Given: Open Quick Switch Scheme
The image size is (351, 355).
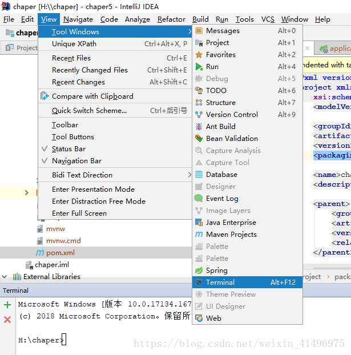Looking at the screenshot, I should click(115, 111).
